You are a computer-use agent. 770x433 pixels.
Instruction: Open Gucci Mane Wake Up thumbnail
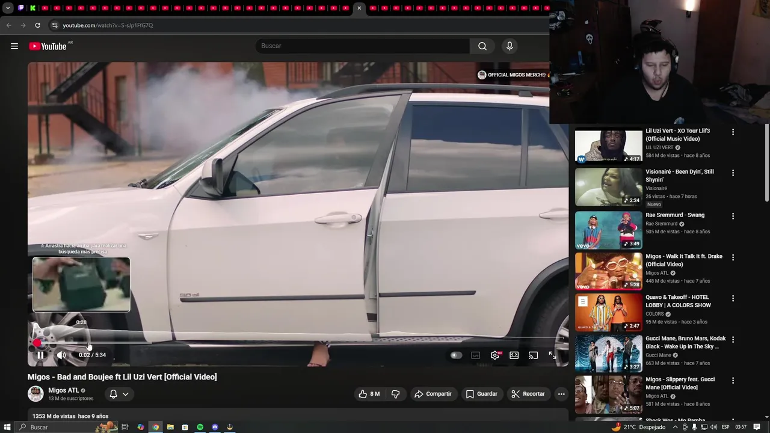point(608,354)
